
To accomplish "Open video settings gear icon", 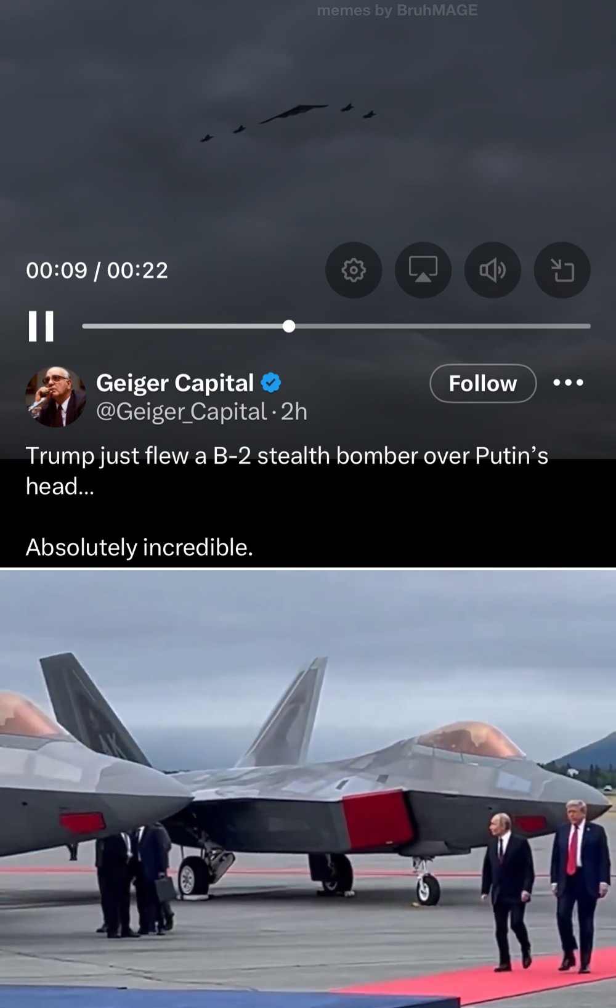I will click(x=354, y=270).
